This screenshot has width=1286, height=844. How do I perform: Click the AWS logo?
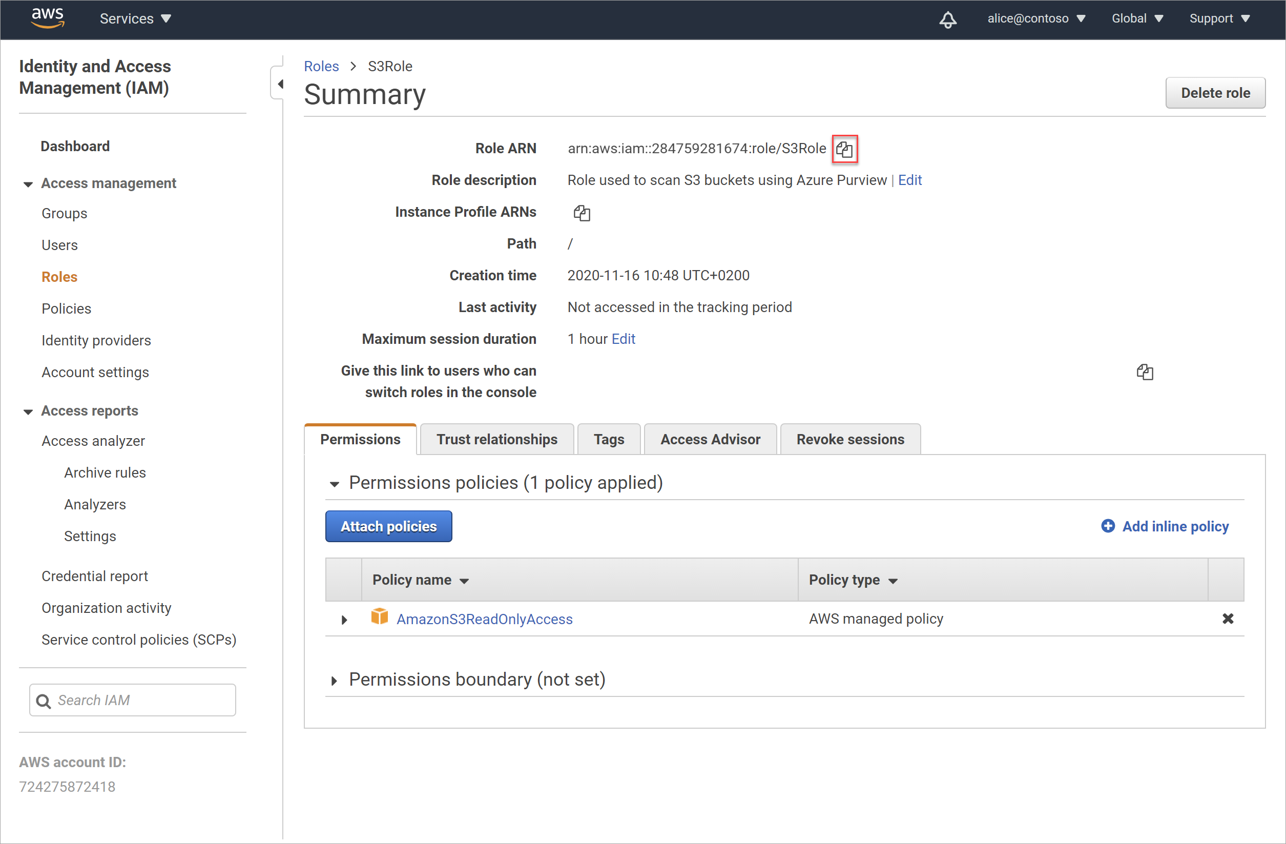(48, 18)
